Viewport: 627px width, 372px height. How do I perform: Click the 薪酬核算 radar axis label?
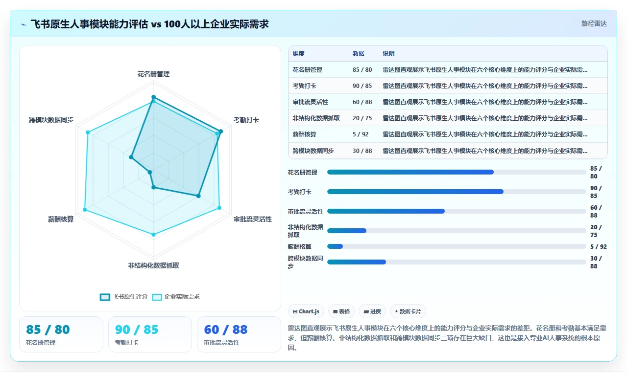(x=61, y=219)
